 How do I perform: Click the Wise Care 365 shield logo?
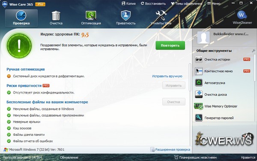5,4
